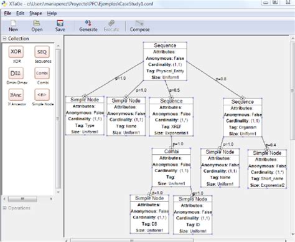Expand the Operations panel
Image resolution: width=295 pixels, height=242 pixels.
point(4,208)
